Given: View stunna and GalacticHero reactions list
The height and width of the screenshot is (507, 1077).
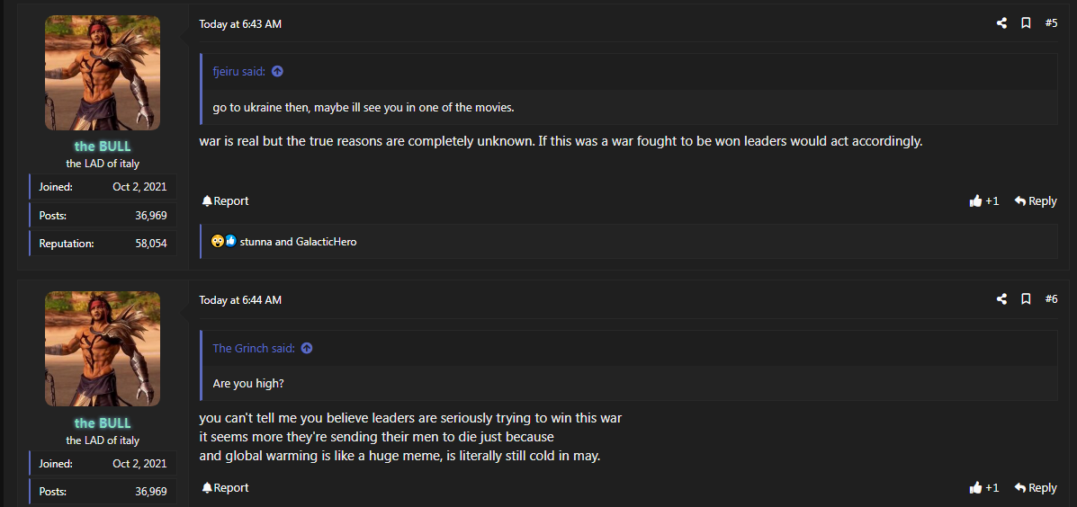Looking at the screenshot, I should [x=298, y=242].
